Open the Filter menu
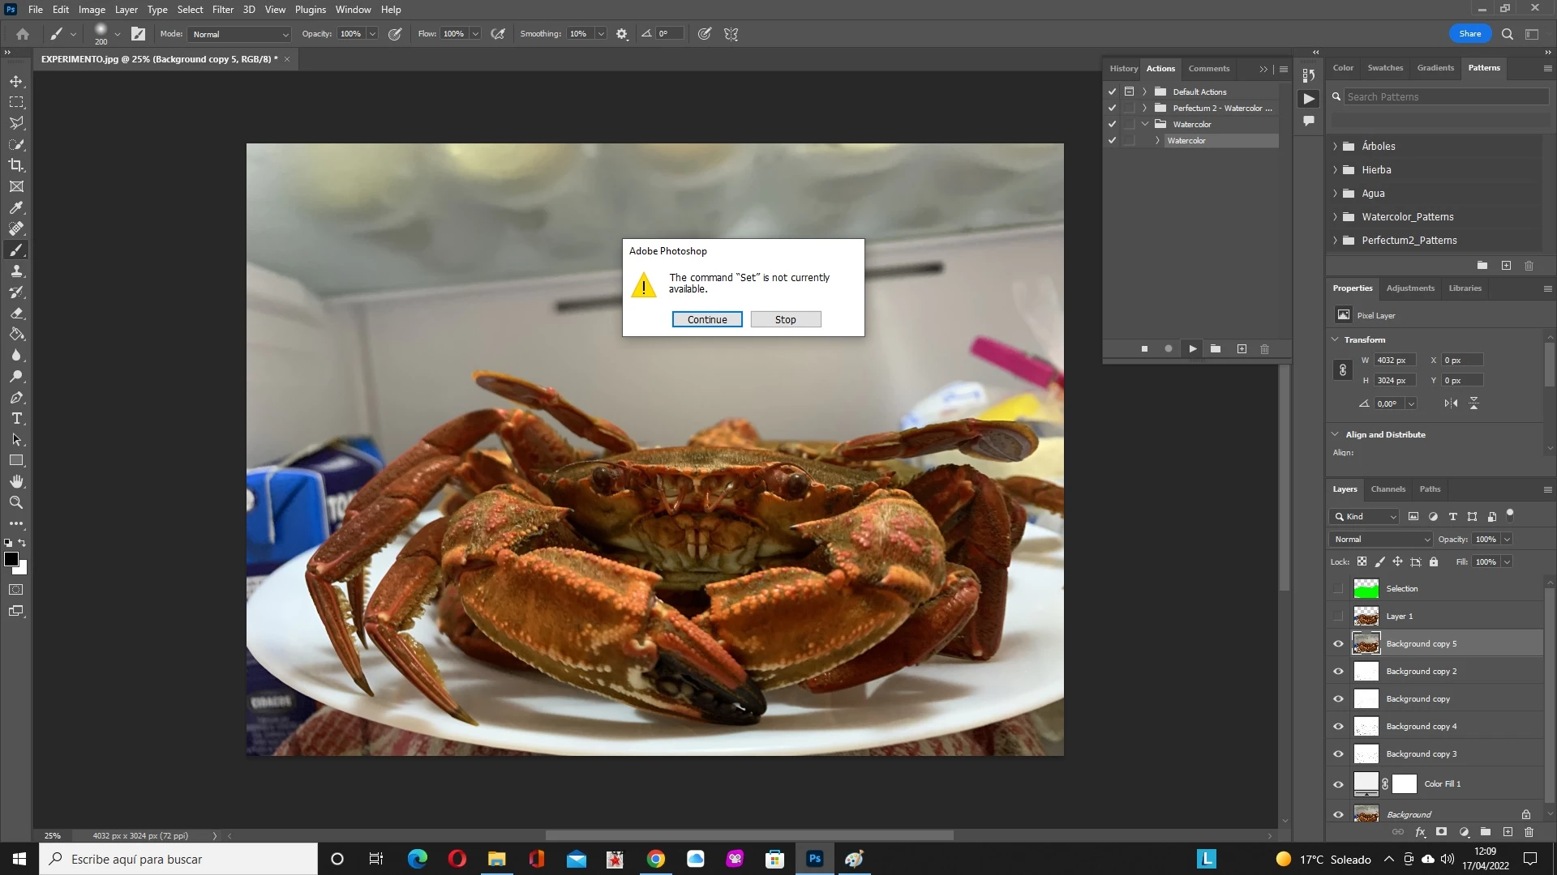 tap(222, 10)
